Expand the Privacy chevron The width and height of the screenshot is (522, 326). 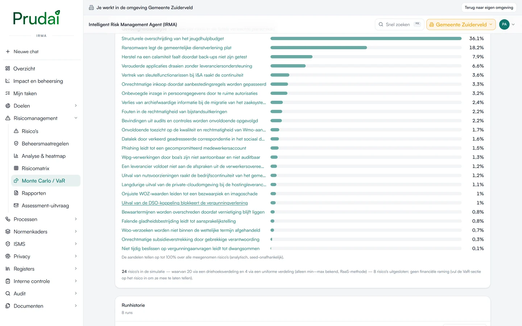[x=76, y=256]
